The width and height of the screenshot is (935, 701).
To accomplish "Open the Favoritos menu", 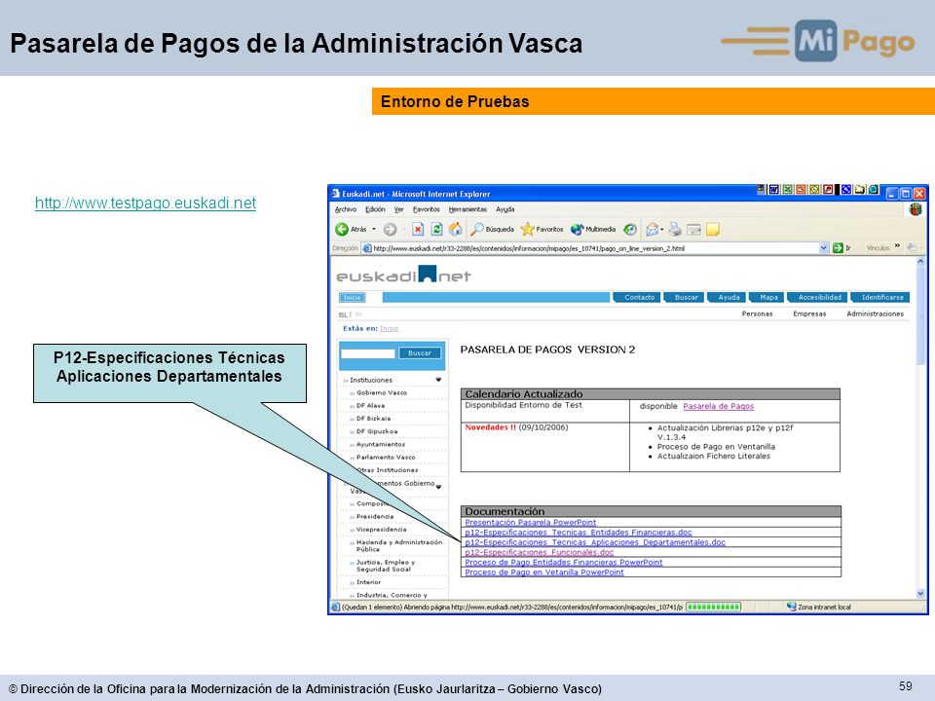I will pos(426,209).
